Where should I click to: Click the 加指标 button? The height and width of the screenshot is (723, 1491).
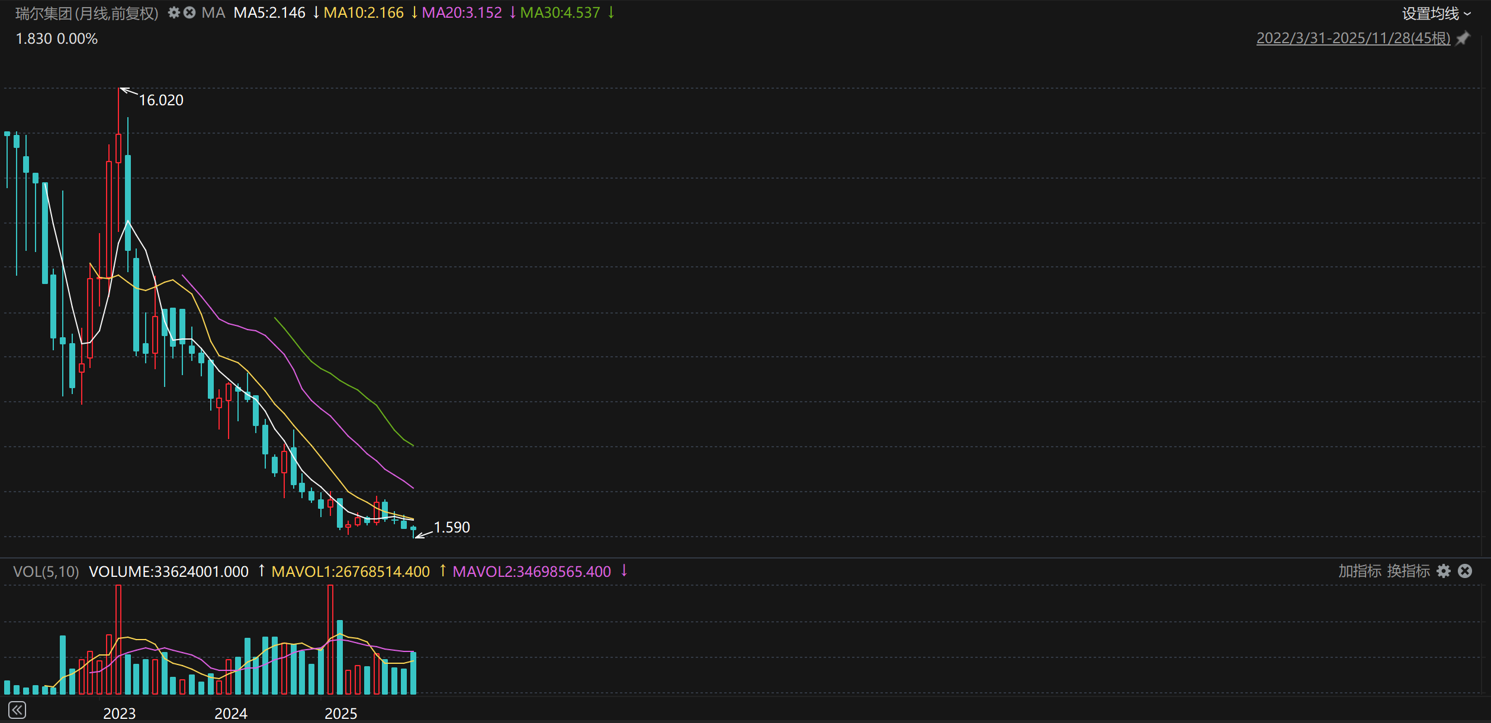pos(1360,571)
